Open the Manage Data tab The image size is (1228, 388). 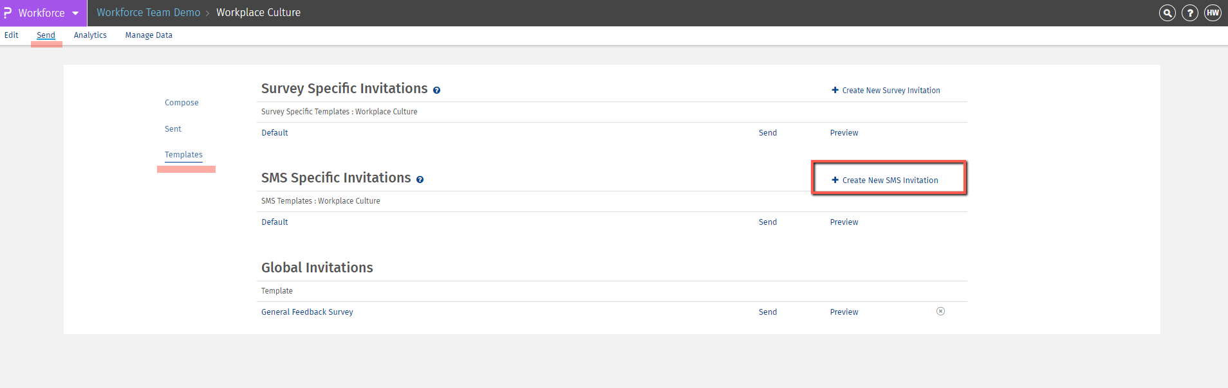[149, 35]
